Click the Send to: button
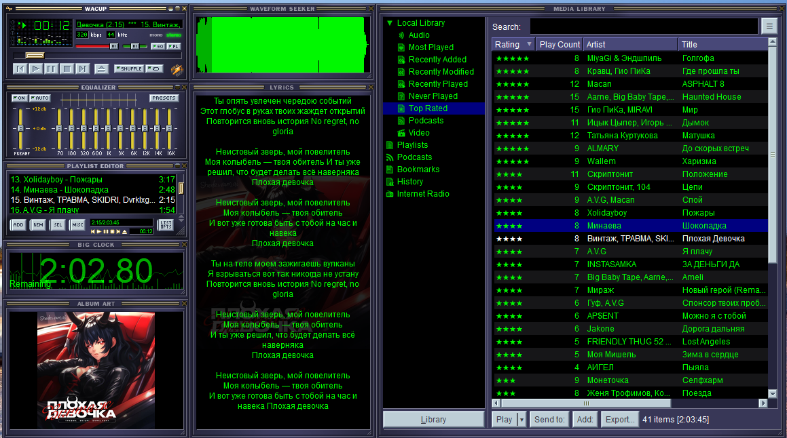The height and width of the screenshot is (438, 787). [549, 420]
